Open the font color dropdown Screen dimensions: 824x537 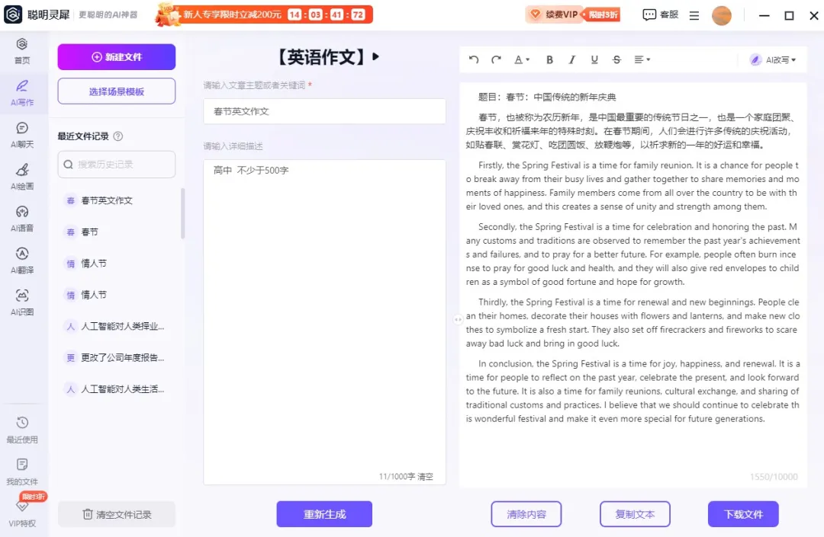(520, 59)
